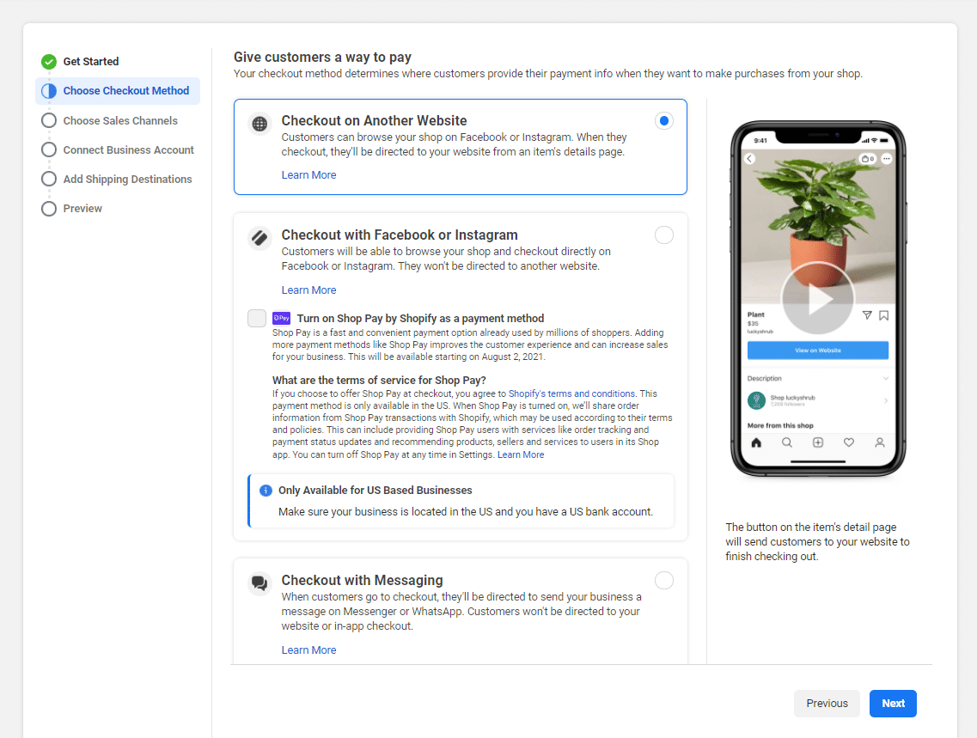The height and width of the screenshot is (738, 977).
Task: Select Checkout with Facebook or Instagram radio button
Action: (664, 235)
